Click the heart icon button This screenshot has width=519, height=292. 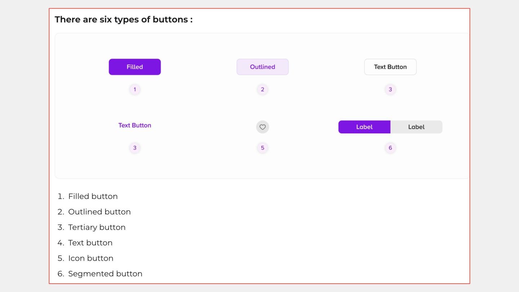(x=262, y=127)
